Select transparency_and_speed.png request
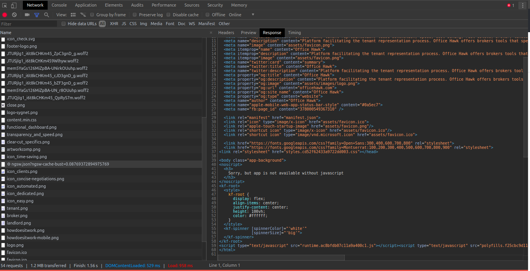 34,135
